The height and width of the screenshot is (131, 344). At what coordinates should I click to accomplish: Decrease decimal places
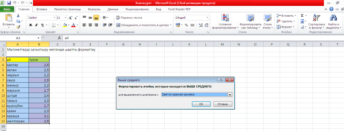click(207, 25)
